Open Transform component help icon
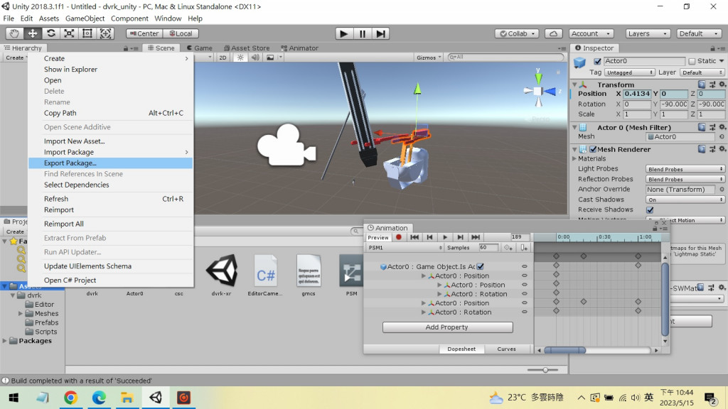Screen dimensions: 728x409 (702, 84)
